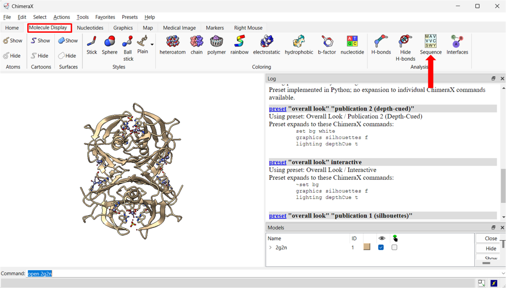Switch to the Medical Image tab
The height and width of the screenshot is (288, 506).
[179, 28]
